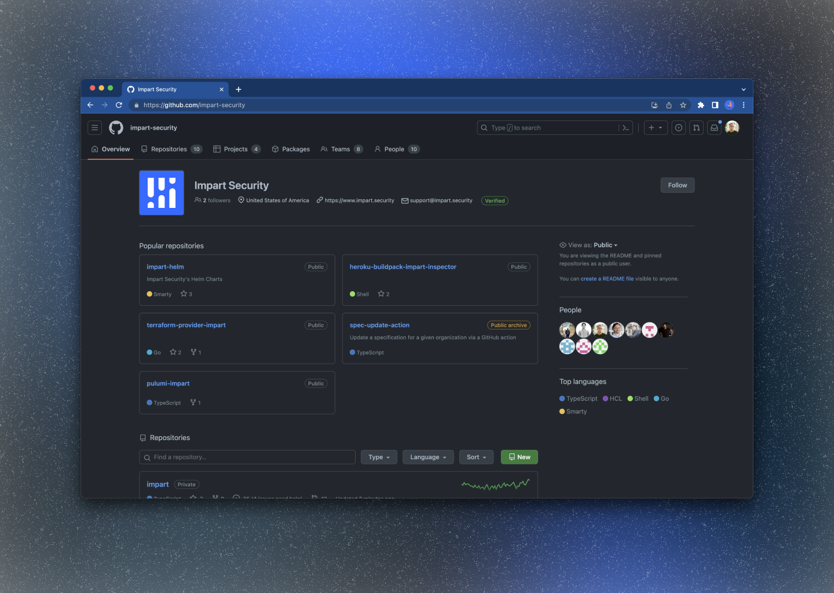The width and height of the screenshot is (834, 593).
Task: Open the heroku-buildpack-impart-inspector repository
Action: 403,267
